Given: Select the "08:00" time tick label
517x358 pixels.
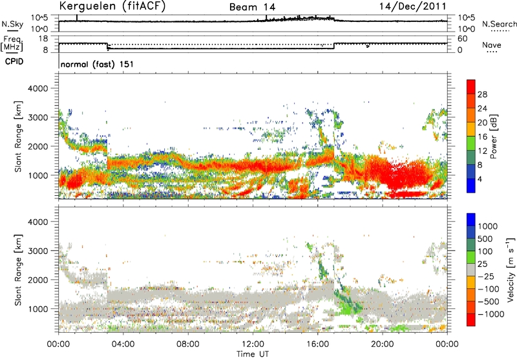Looking at the screenshot, I should pyautogui.click(x=187, y=344).
